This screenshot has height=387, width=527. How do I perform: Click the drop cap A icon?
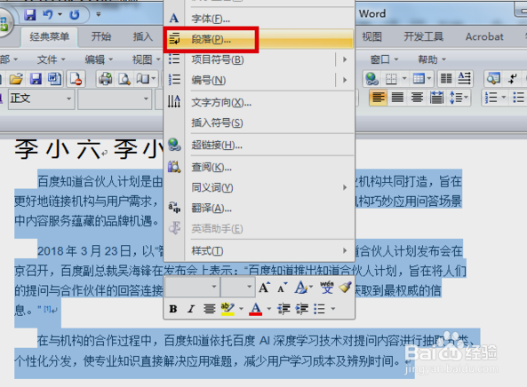[x=465, y=78]
